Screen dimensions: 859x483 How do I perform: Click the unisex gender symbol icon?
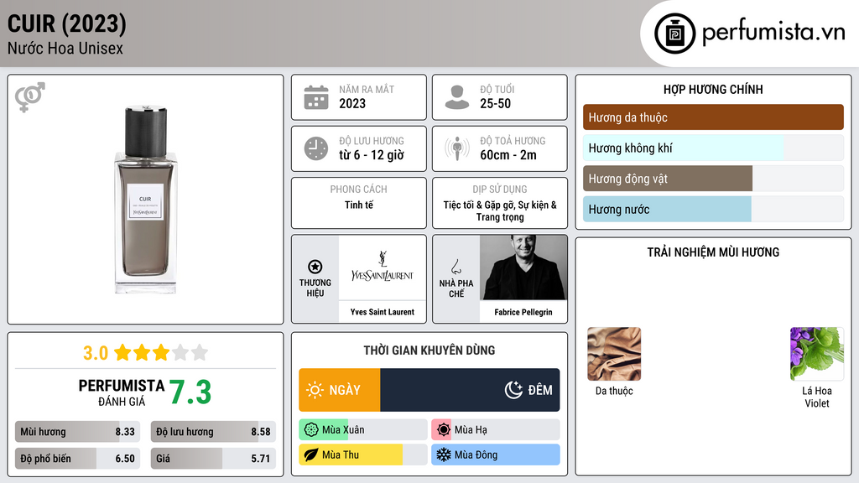29,97
